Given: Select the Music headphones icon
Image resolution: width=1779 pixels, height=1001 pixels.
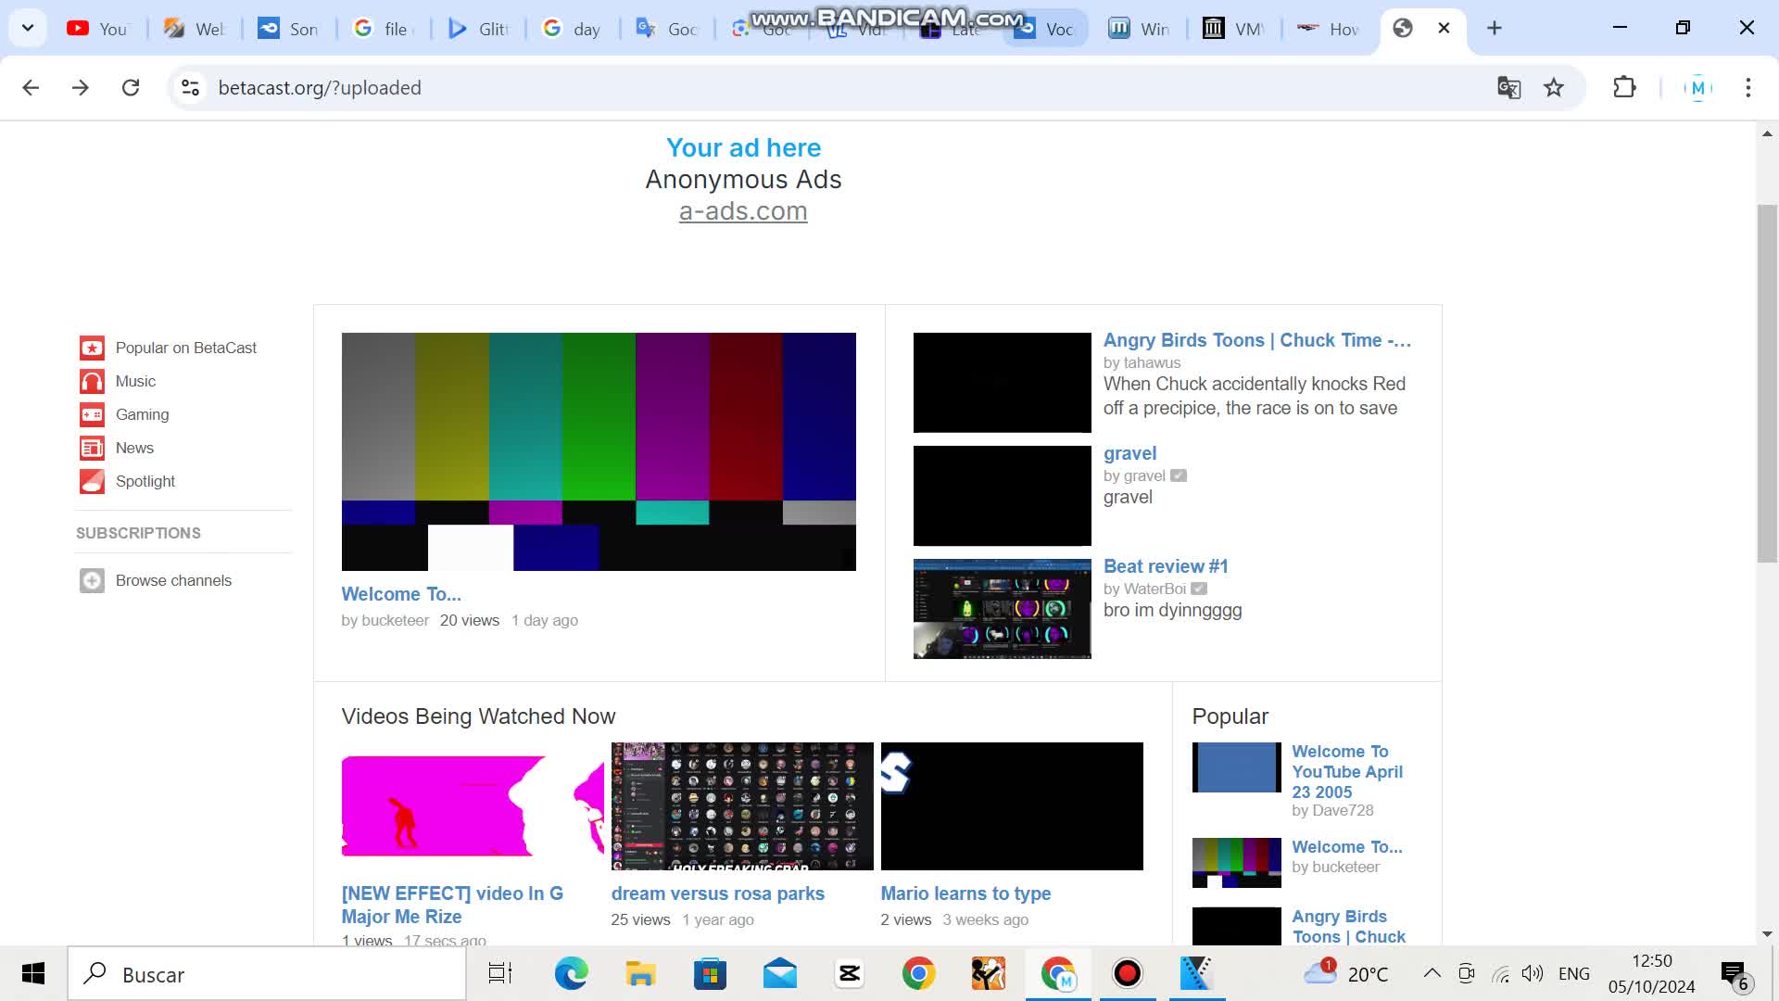Looking at the screenshot, I should 92,381.
